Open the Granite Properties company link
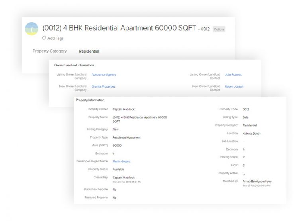 [x=103, y=86]
